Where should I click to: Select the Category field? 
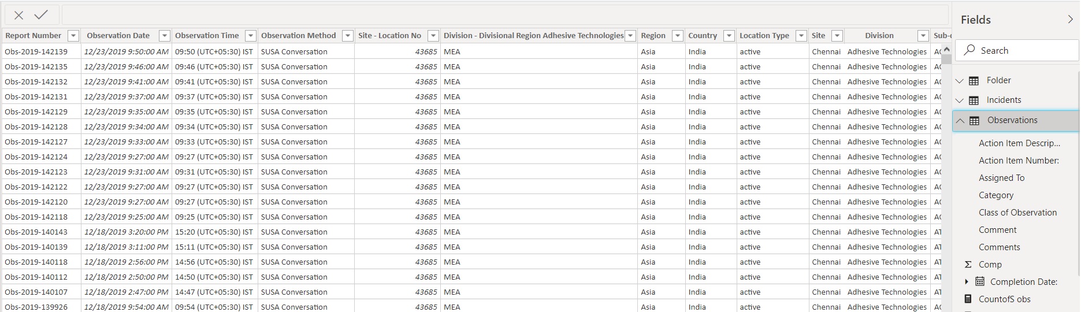coord(995,195)
